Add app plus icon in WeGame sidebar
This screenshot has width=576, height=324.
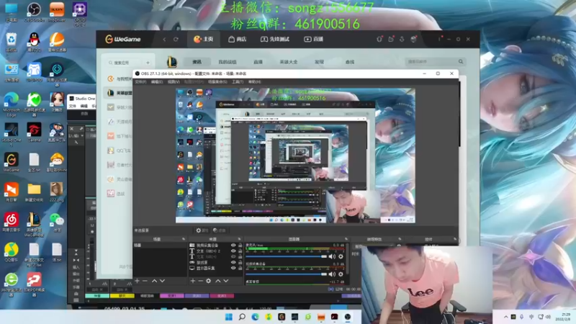pos(148,63)
